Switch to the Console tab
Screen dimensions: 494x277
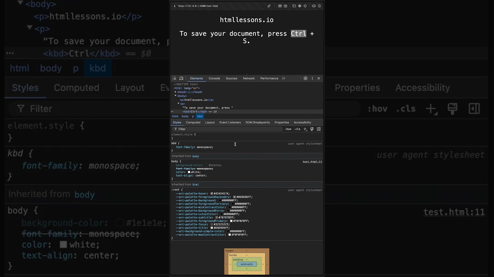pyautogui.click(x=214, y=78)
